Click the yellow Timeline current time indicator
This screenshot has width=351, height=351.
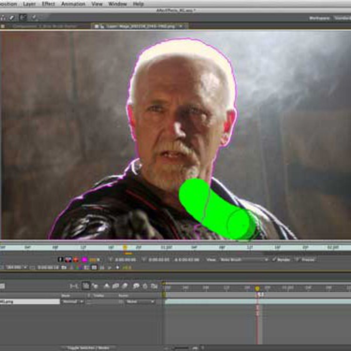tap(257, 289)
